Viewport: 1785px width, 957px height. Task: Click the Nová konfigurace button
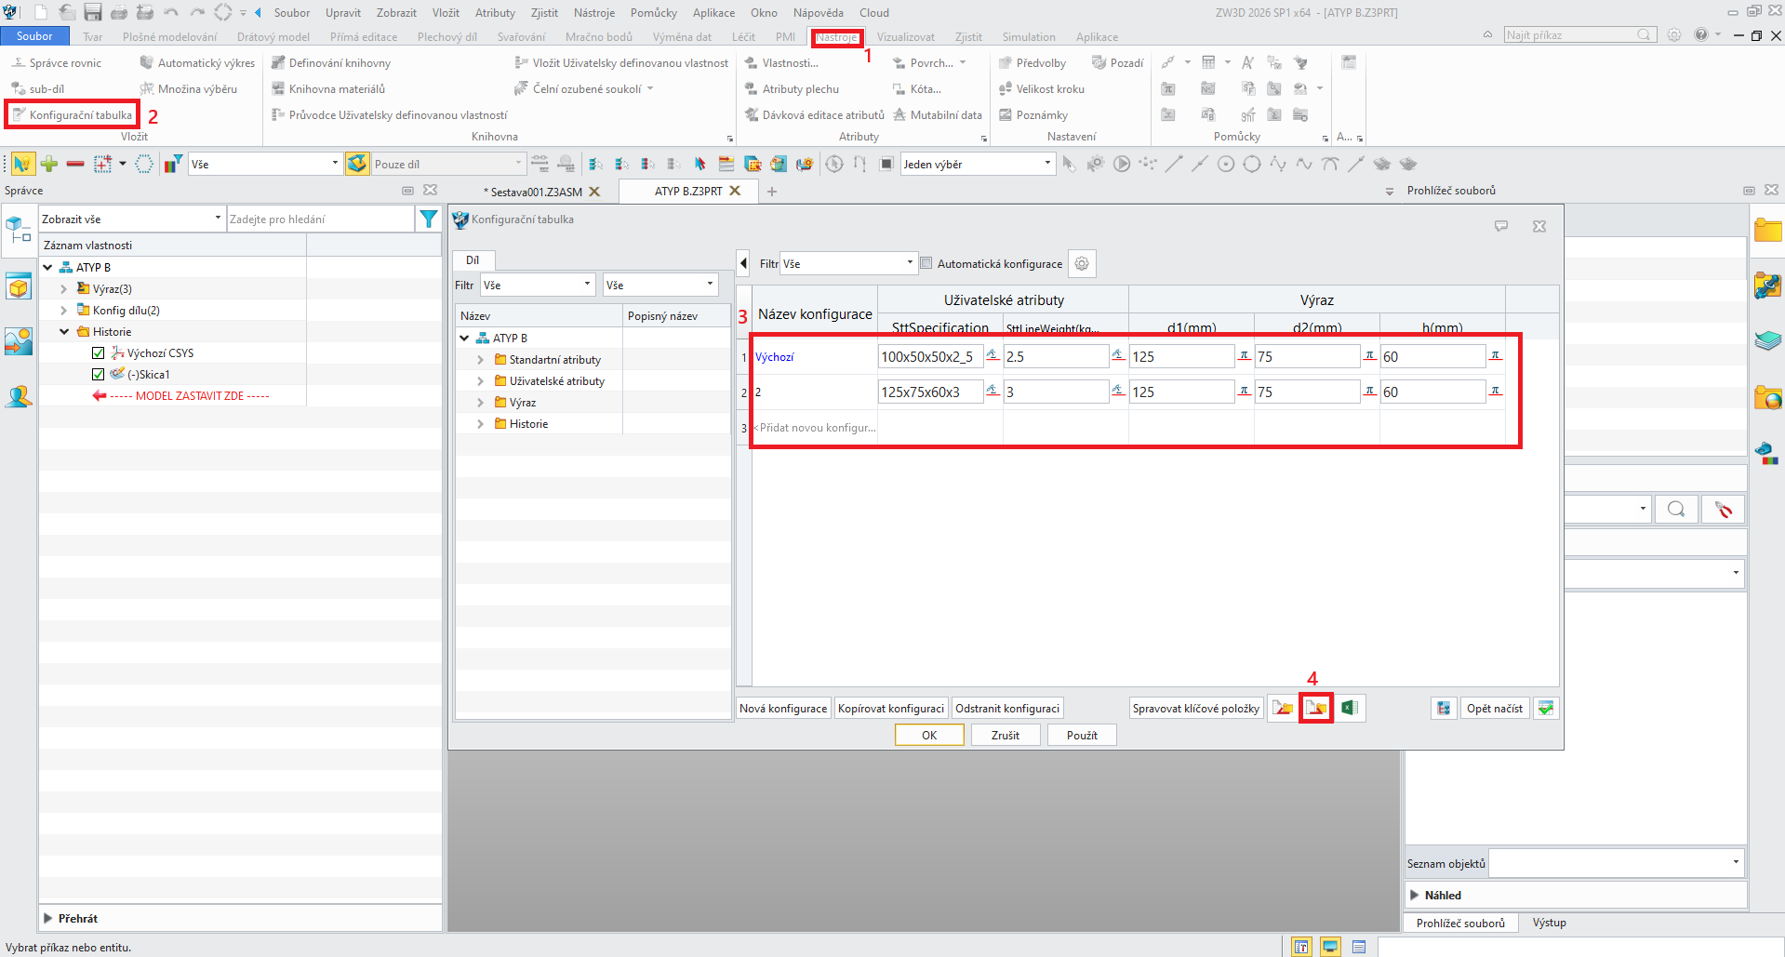coord(783,709)
